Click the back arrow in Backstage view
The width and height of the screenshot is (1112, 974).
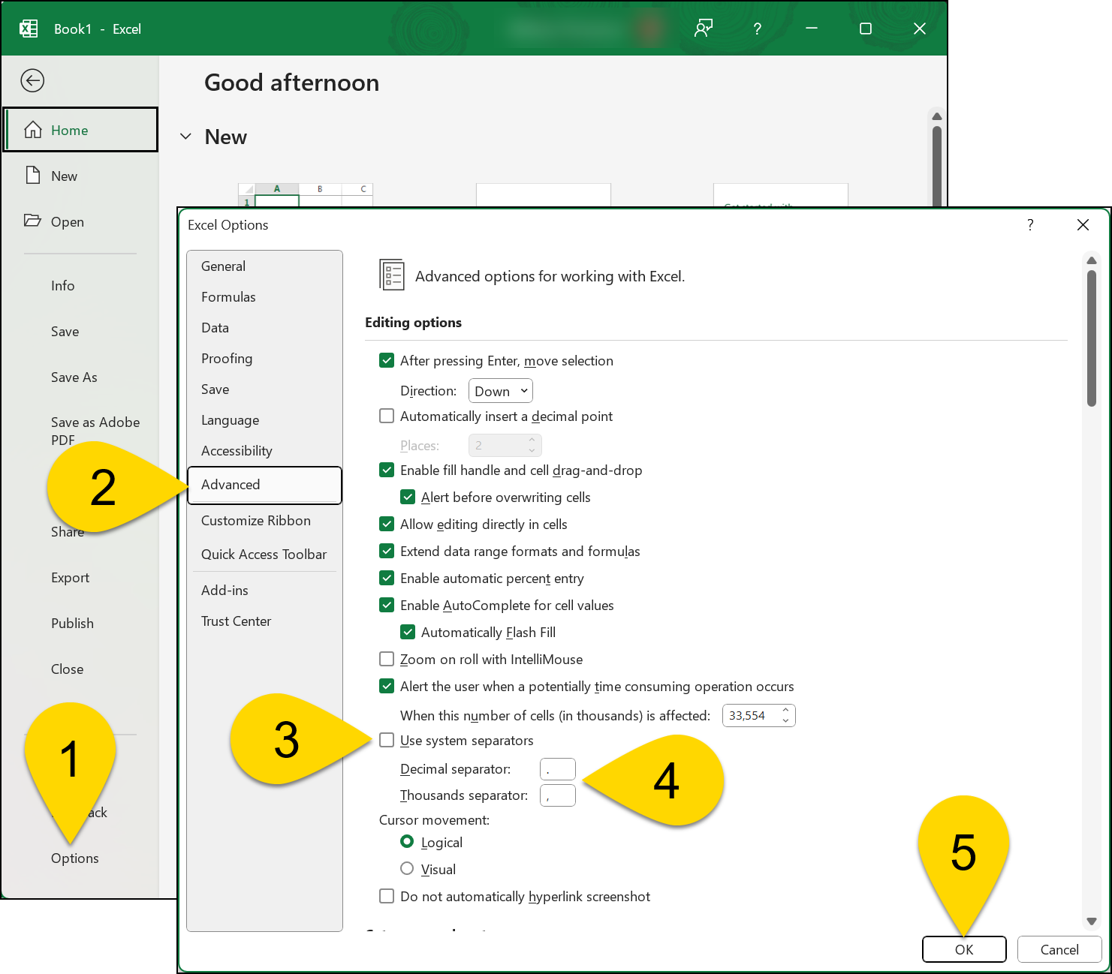pos(32,80)
